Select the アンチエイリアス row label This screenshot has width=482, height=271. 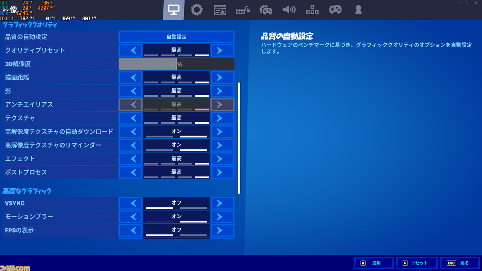(x=29, y=105)
